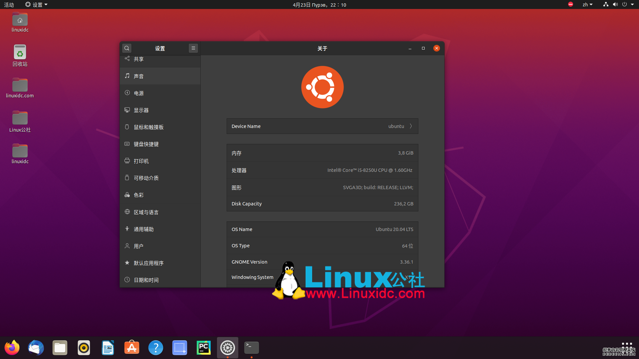
Task: Open Thunderbird mail from the dock
Action: tap(36, 348)
